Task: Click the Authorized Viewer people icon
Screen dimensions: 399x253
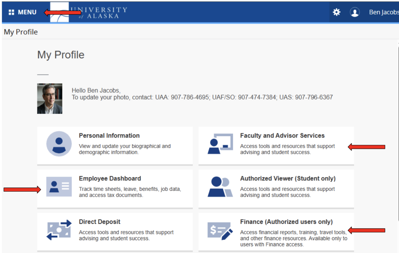Action: point(220,187)
